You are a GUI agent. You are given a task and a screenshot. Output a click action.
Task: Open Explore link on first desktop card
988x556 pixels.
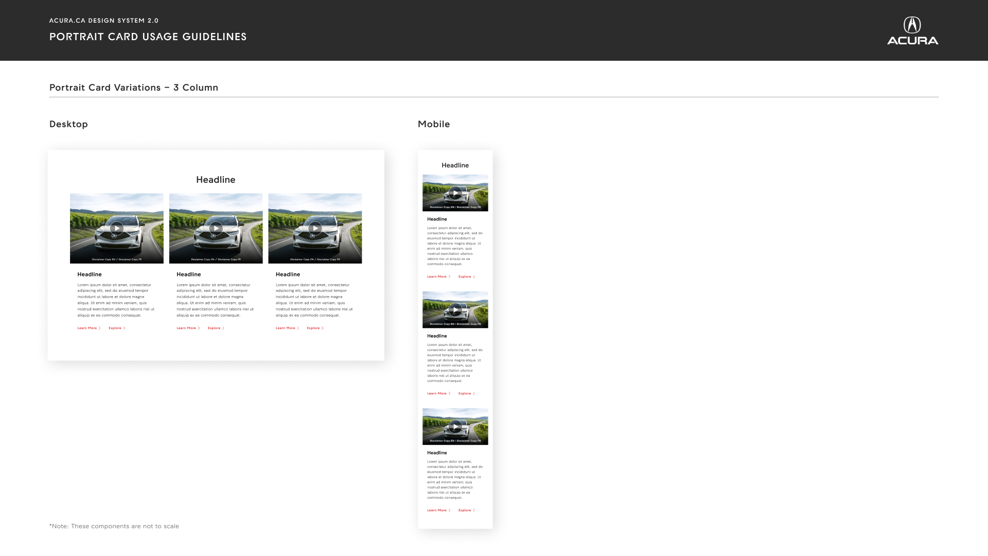(x=117, y=328)
